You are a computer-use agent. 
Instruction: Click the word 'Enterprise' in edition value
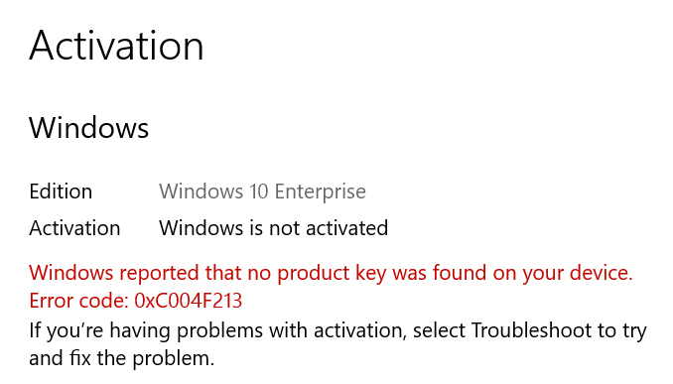[x=321, y=192]
